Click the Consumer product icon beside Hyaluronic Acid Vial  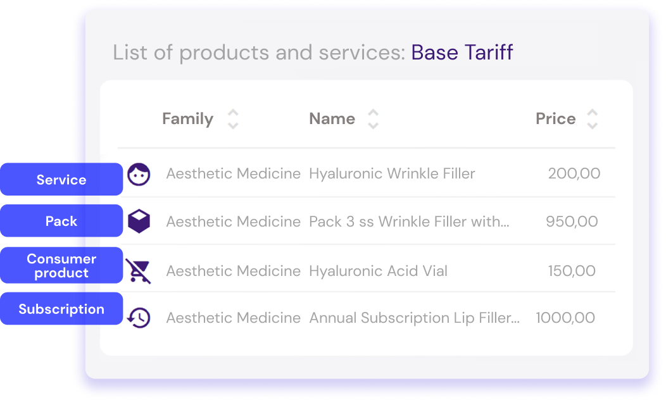[x=139, y=270]
